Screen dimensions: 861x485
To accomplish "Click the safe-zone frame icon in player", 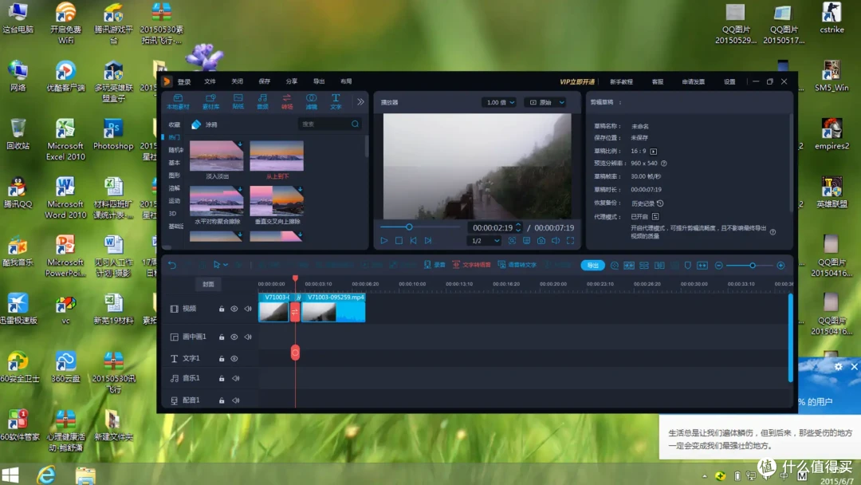I will [x=512, y=241].
